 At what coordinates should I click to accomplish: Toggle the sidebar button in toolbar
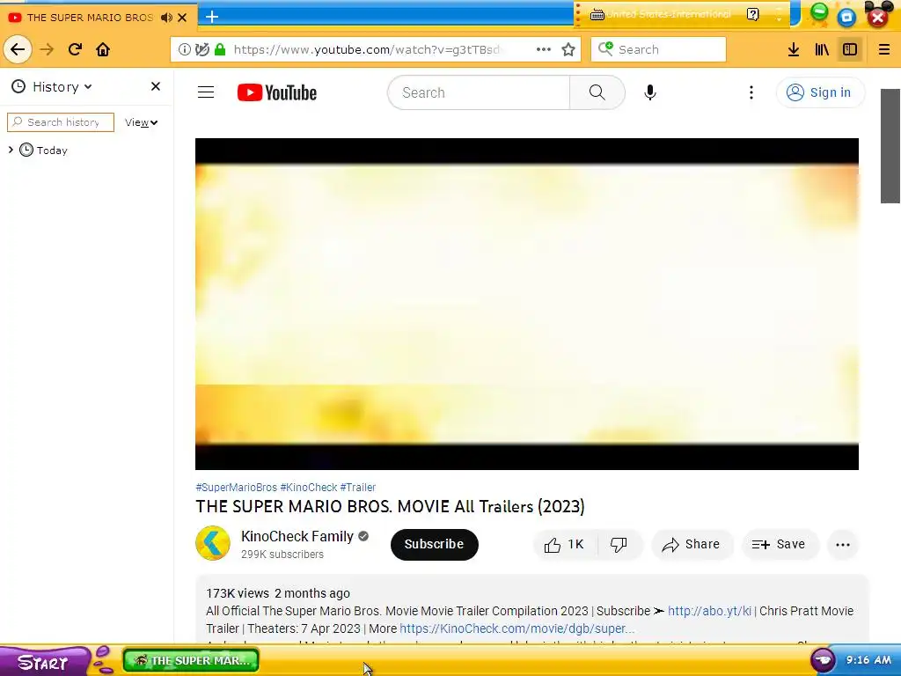point(850,49)
